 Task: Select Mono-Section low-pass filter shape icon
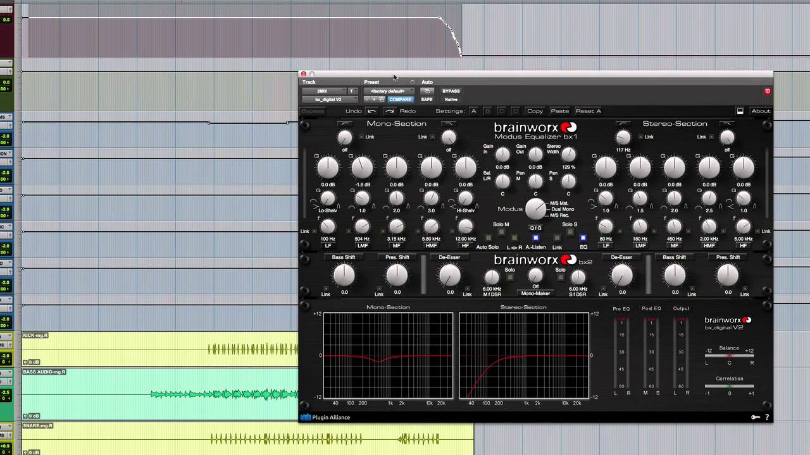coord(449,124)
